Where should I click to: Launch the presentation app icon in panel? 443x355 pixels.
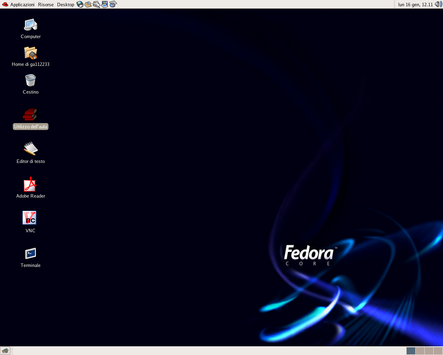pyautogui.click(x=105, y=5)
